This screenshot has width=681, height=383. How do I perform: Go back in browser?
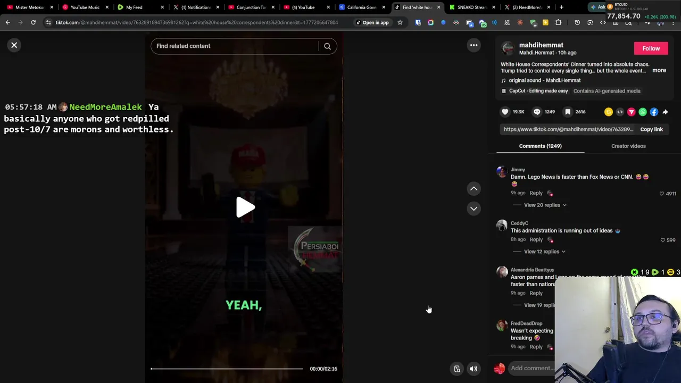coord(7,22)
